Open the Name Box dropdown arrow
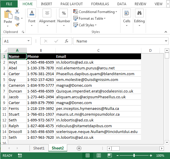 [x=28, y=41]
